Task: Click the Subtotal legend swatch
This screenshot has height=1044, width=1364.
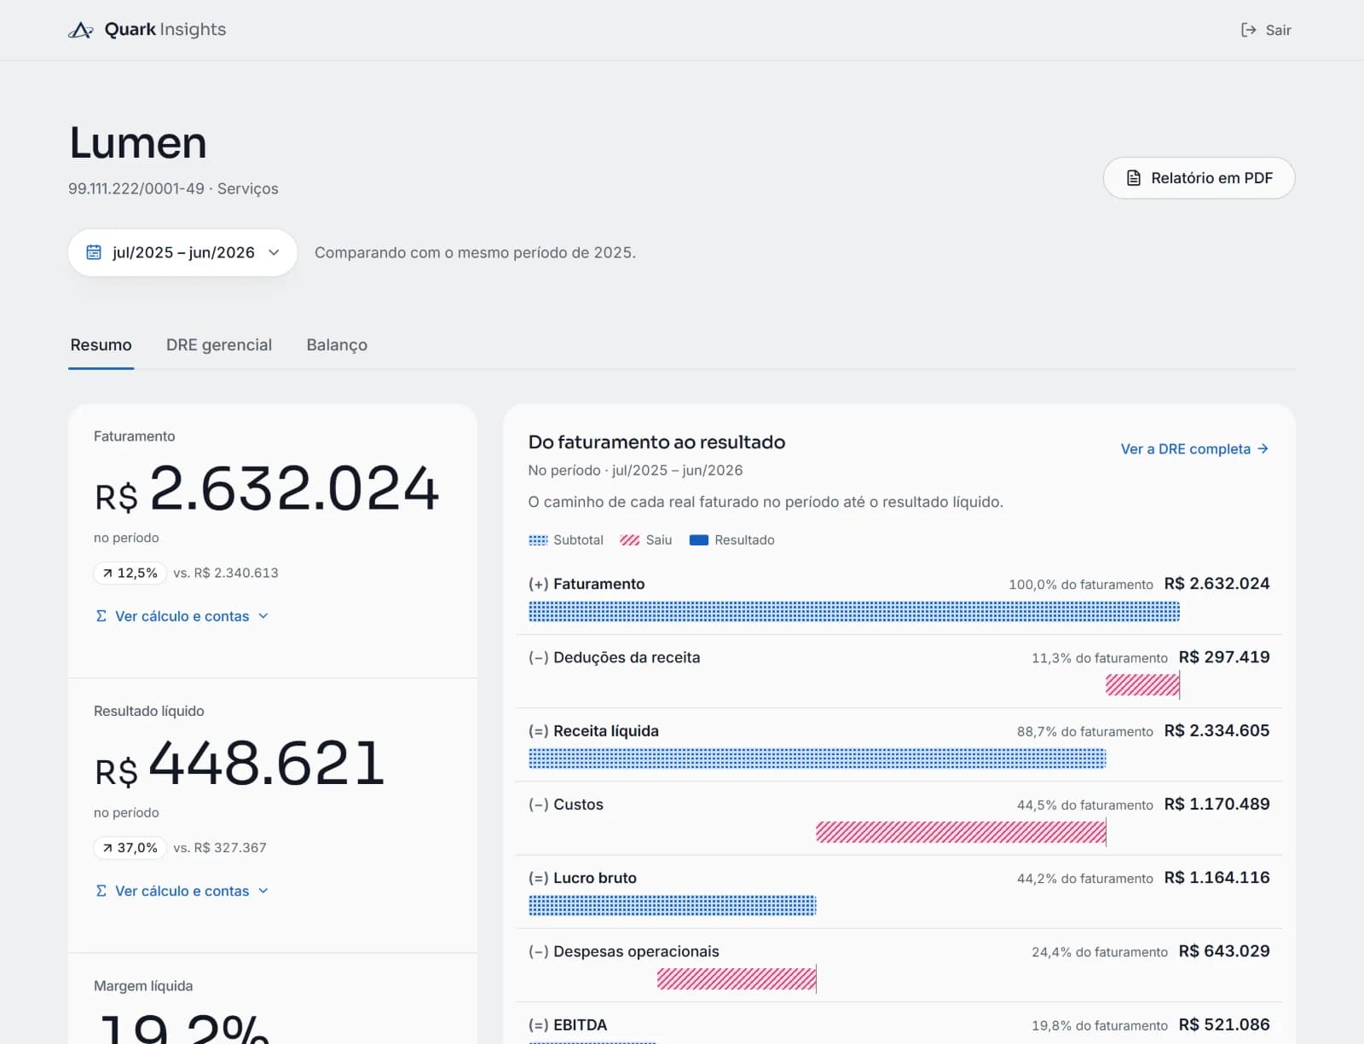Action: 538,540
